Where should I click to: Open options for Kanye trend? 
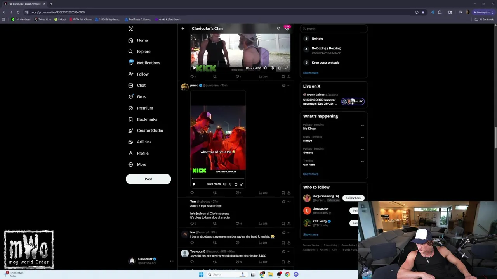point(363,137)
